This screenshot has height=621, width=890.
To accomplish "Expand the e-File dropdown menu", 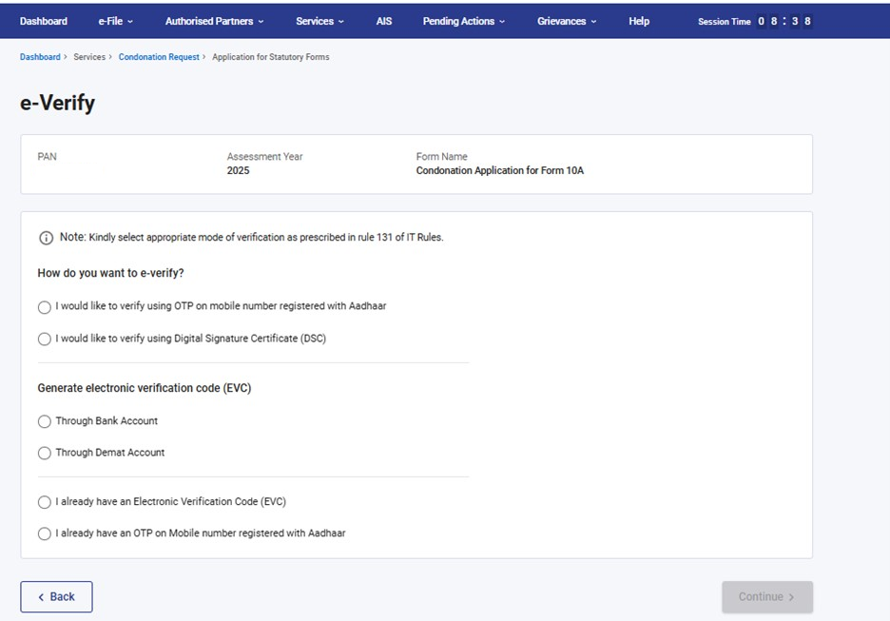I will (x=115, y=21).
